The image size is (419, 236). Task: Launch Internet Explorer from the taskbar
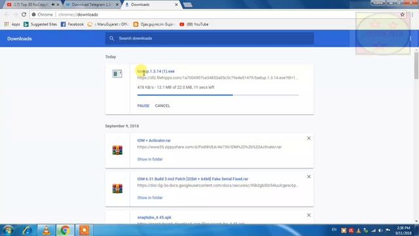click(27, 230)
